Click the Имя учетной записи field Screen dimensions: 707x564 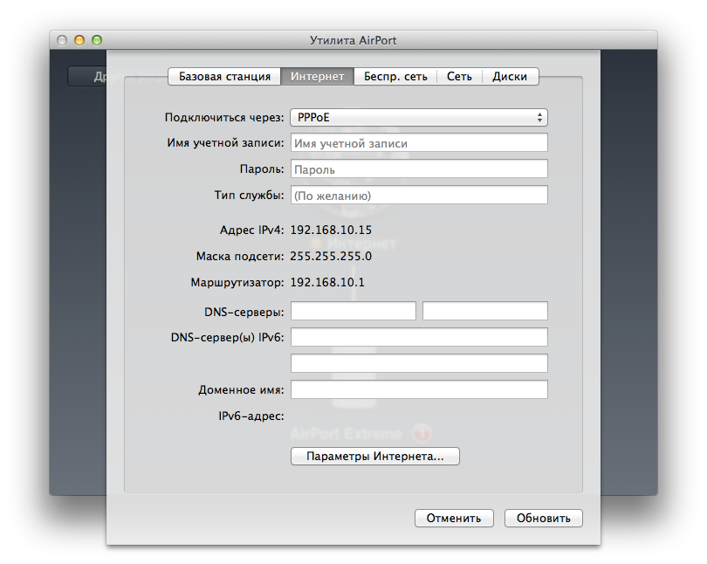419,143
